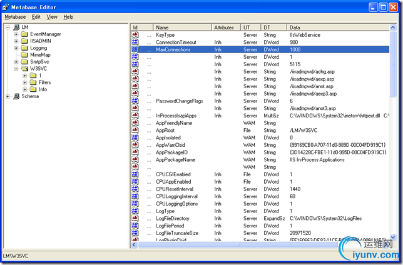The width and height of the screenshot is (403, 265).
Task: Click the vertical scrollbar down arrow
Action: 393,237
